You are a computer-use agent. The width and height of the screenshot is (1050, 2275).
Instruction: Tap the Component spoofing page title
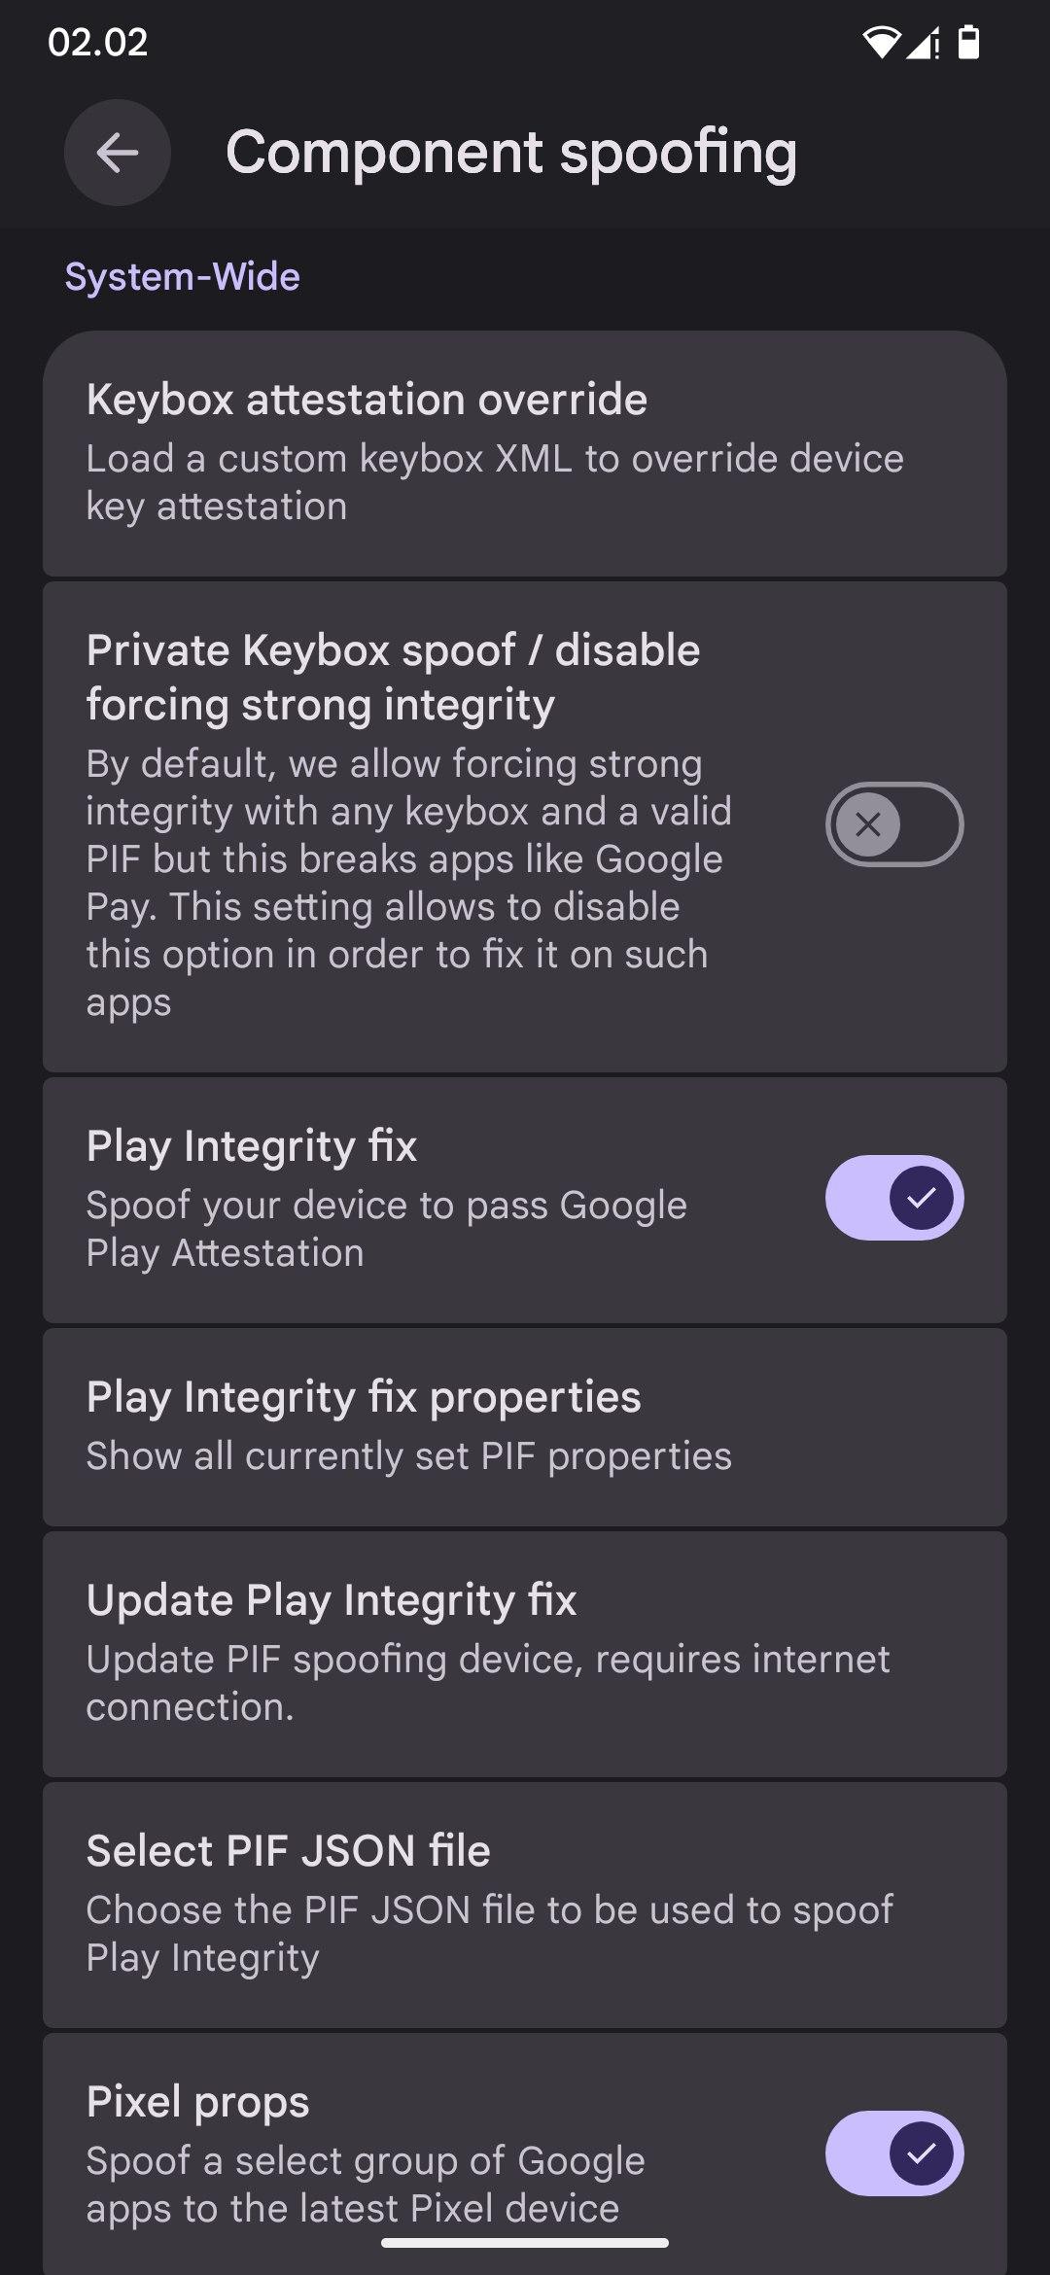[x=511, y=153]
